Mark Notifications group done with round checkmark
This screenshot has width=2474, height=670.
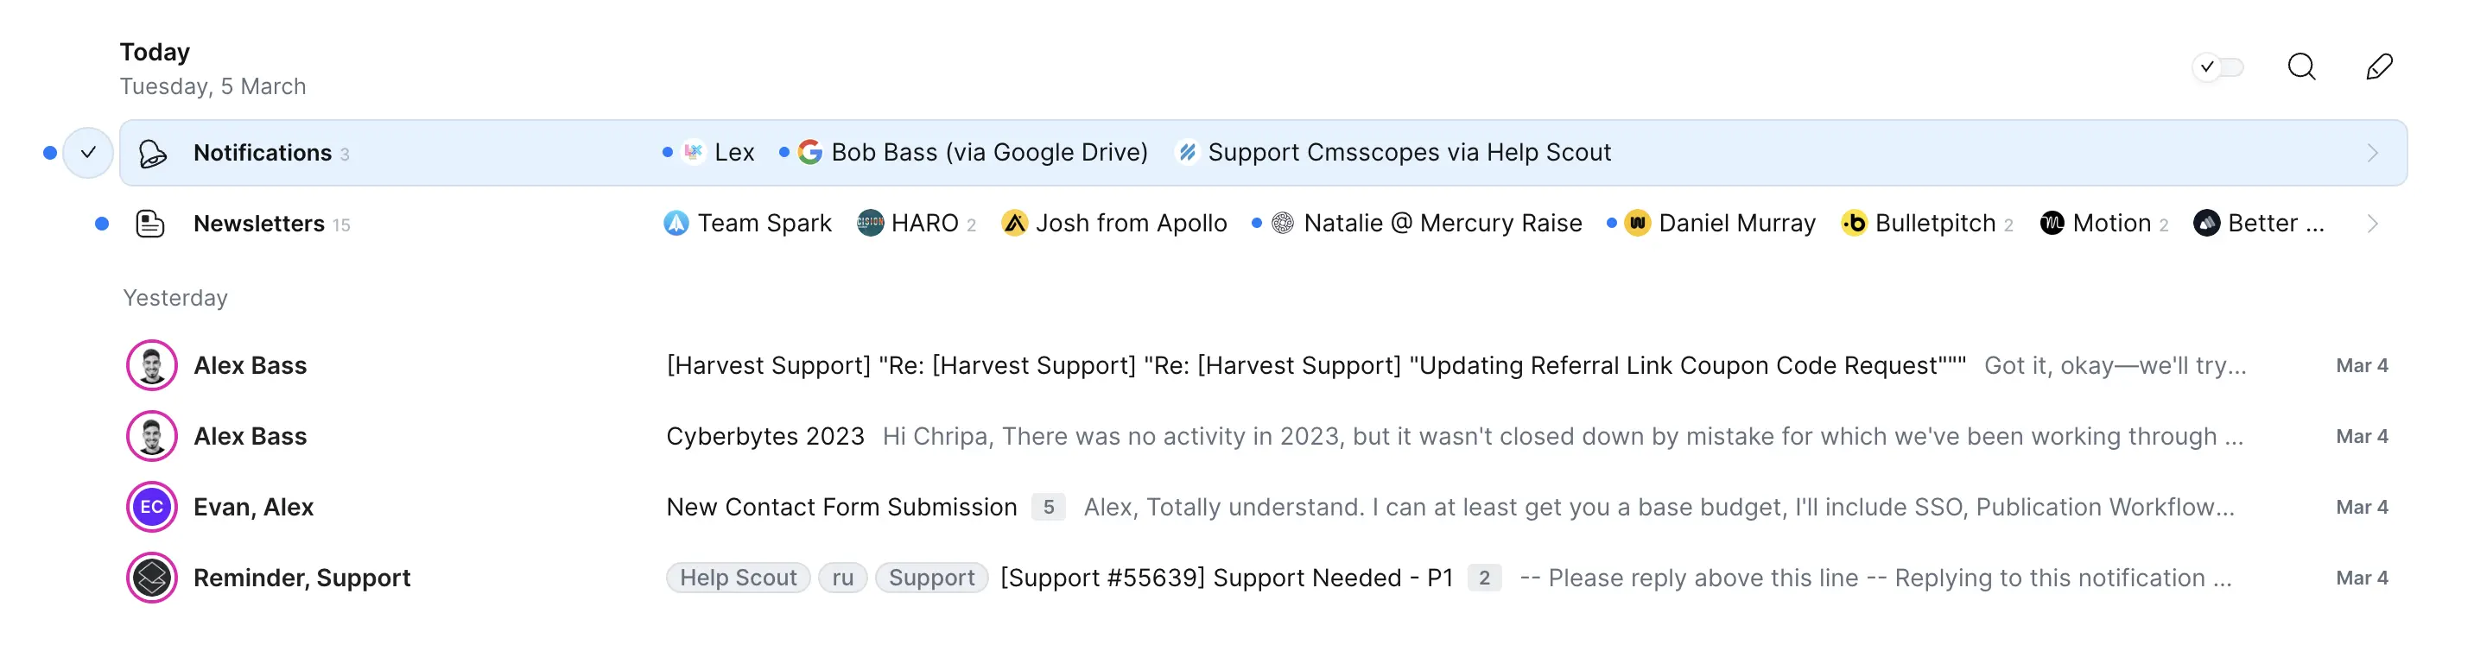pyautogui.click(x=88, y=154)
